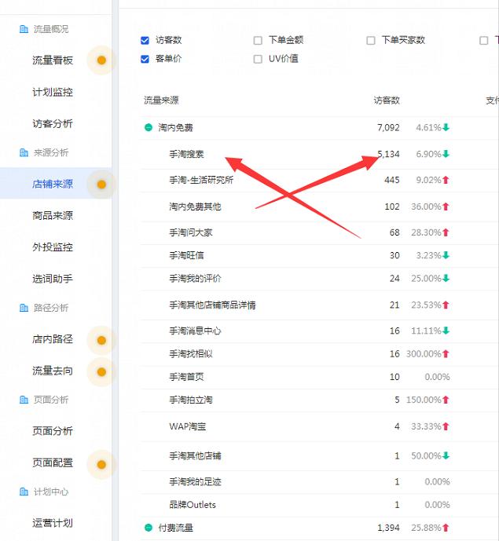Click the up arrow next to 25.88%
This screenshot has height=541, width=499.
click(446, 528)
